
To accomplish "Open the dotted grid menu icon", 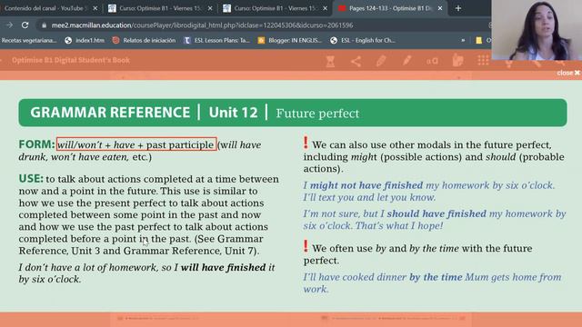I will click(483, 61).
